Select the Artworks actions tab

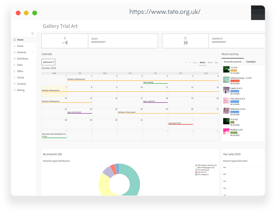coord(233,61)
